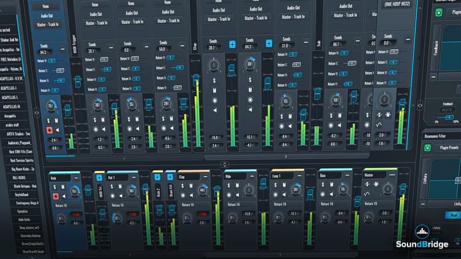This screenshot has height=259, width=461.
Task: Solo the Bass strip
Action: point(323,185)
